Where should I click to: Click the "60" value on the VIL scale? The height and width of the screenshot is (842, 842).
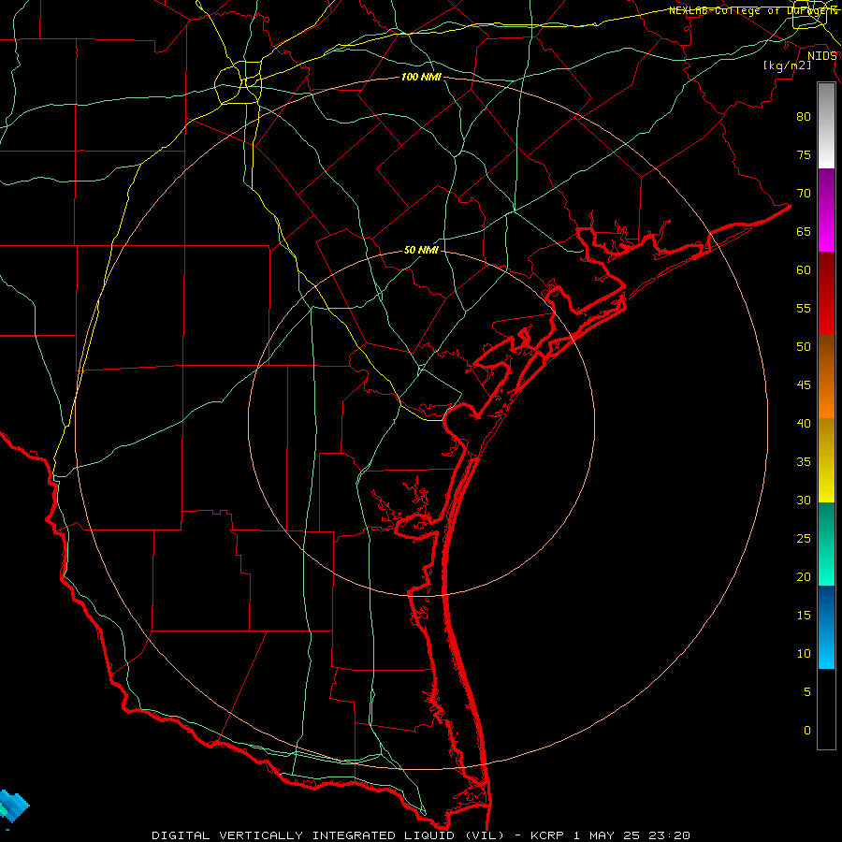click(x=804, y=270)
